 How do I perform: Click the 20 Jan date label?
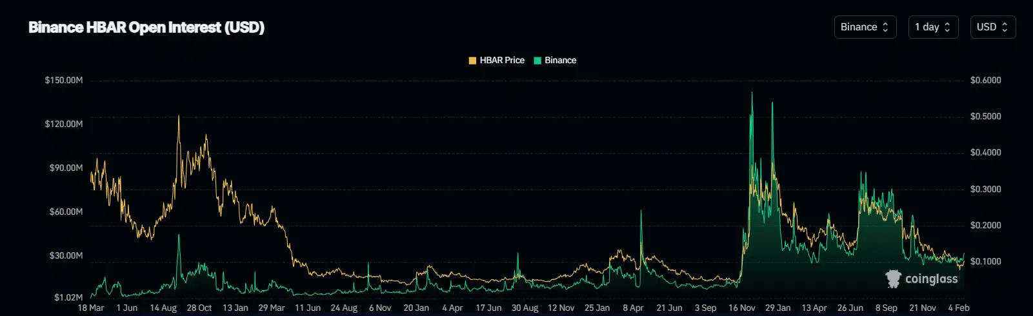(416, 308)
